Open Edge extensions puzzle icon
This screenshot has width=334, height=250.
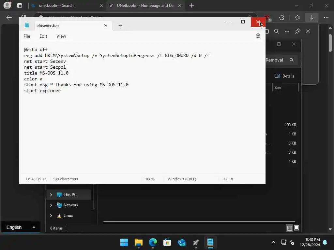(x=281, y=18)
